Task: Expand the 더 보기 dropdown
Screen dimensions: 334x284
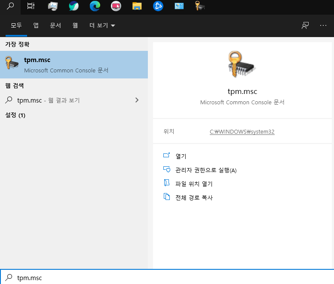Action: coord(102,25)
